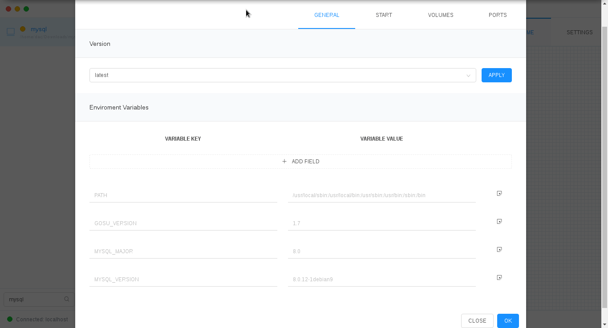The image size is (608, 328).
Task: Click the plus icon beside ADD FIELD
Action: [x=284, y=162]
